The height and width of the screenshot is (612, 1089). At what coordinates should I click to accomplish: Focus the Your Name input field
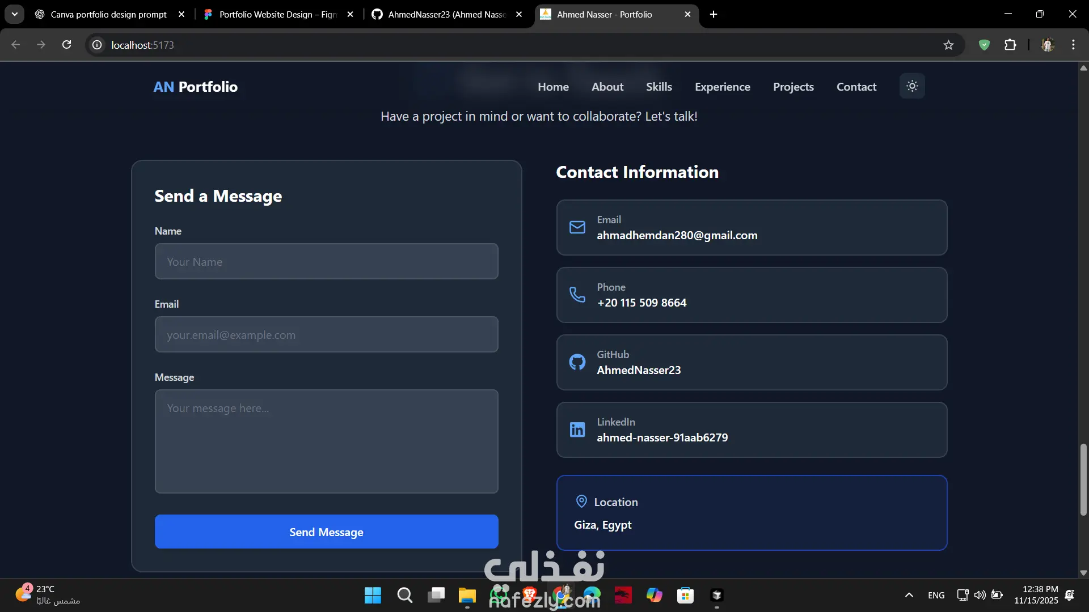(x=326, y=261)
